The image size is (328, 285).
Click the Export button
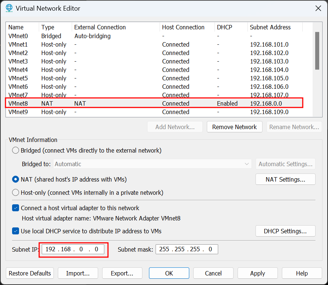pyautogui.click(x=122, y=273)
